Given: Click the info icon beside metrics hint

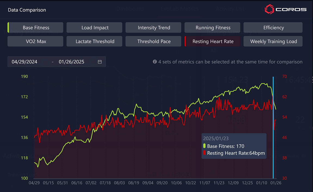Looking at the screenshot, I should click(155, 62).
